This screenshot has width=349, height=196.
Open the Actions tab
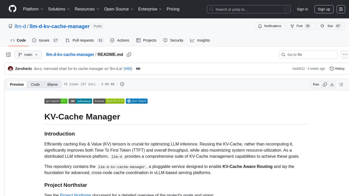tap(120, 40)
